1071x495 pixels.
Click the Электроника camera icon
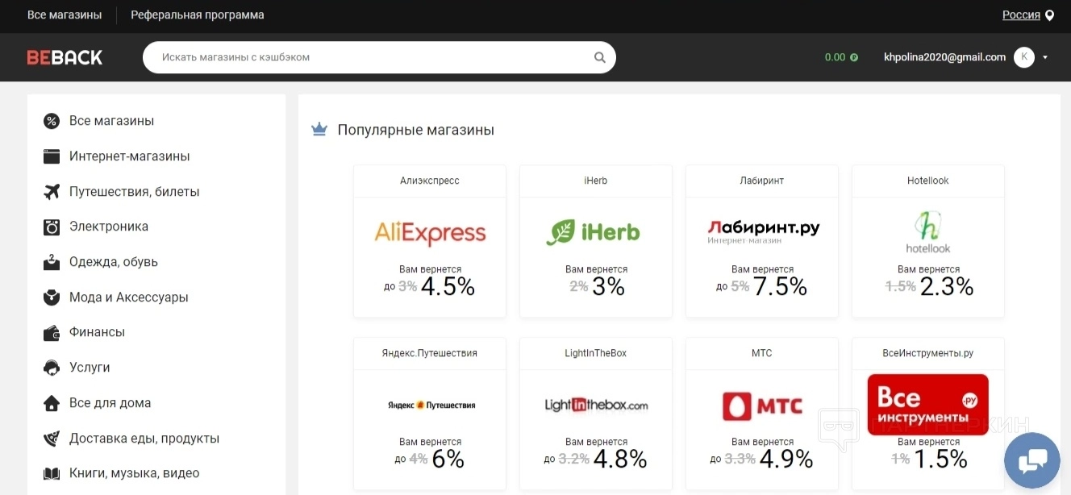52,227
